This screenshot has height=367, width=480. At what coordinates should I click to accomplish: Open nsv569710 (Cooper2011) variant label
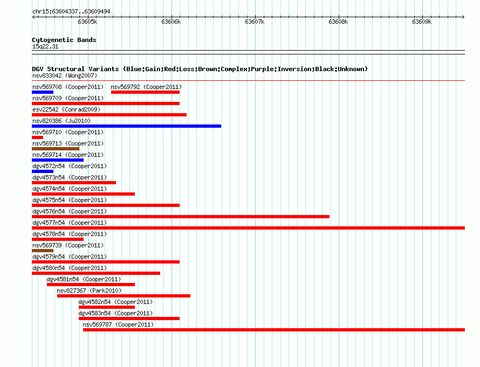[68, 132]
